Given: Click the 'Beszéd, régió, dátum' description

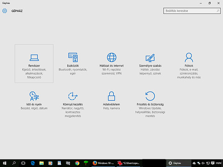Looking at the screenshot, I should pyautogui.click(x=34, y=108).
